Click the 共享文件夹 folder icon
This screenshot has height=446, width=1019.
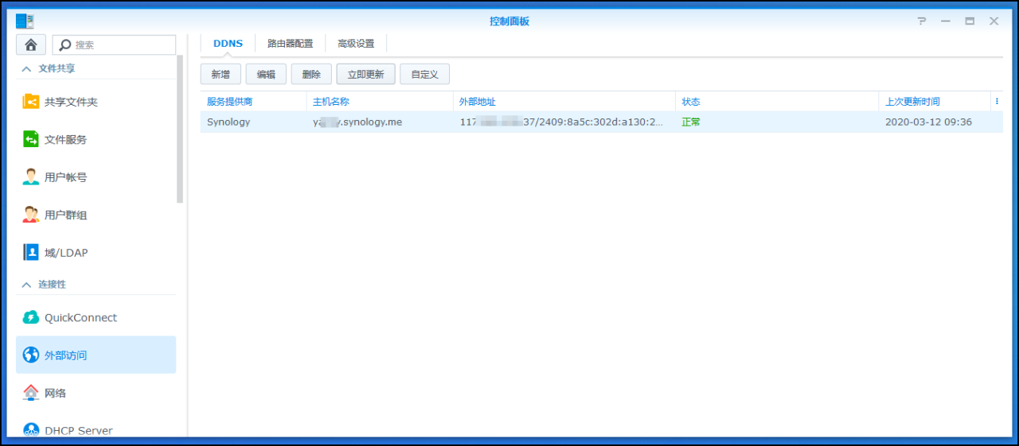(31, 102)
